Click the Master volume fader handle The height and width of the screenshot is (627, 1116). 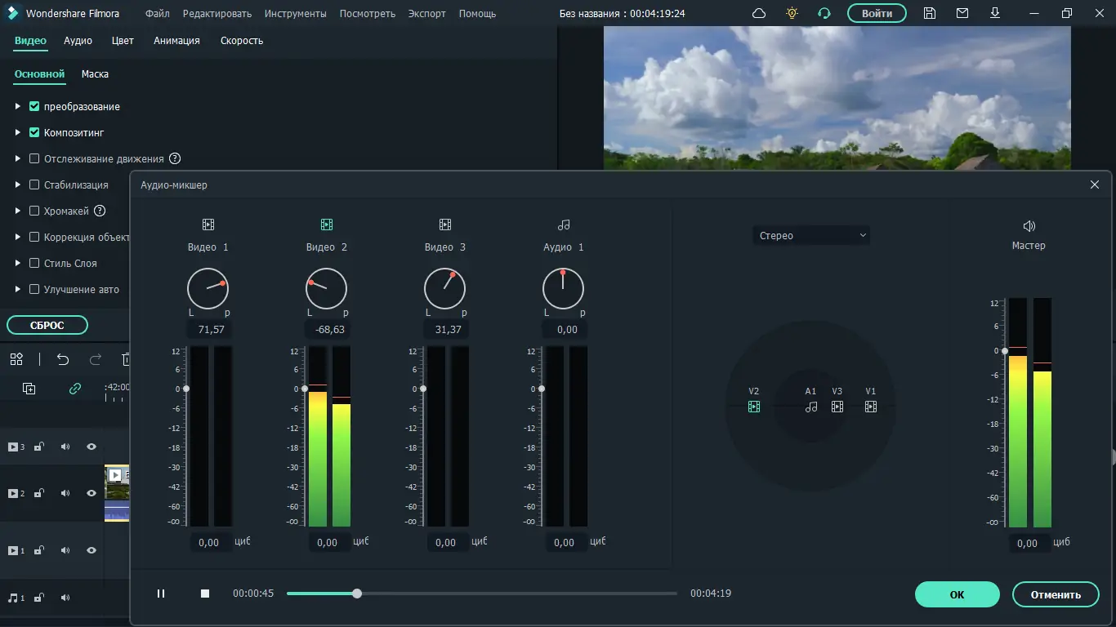(x=1005, y=351)
